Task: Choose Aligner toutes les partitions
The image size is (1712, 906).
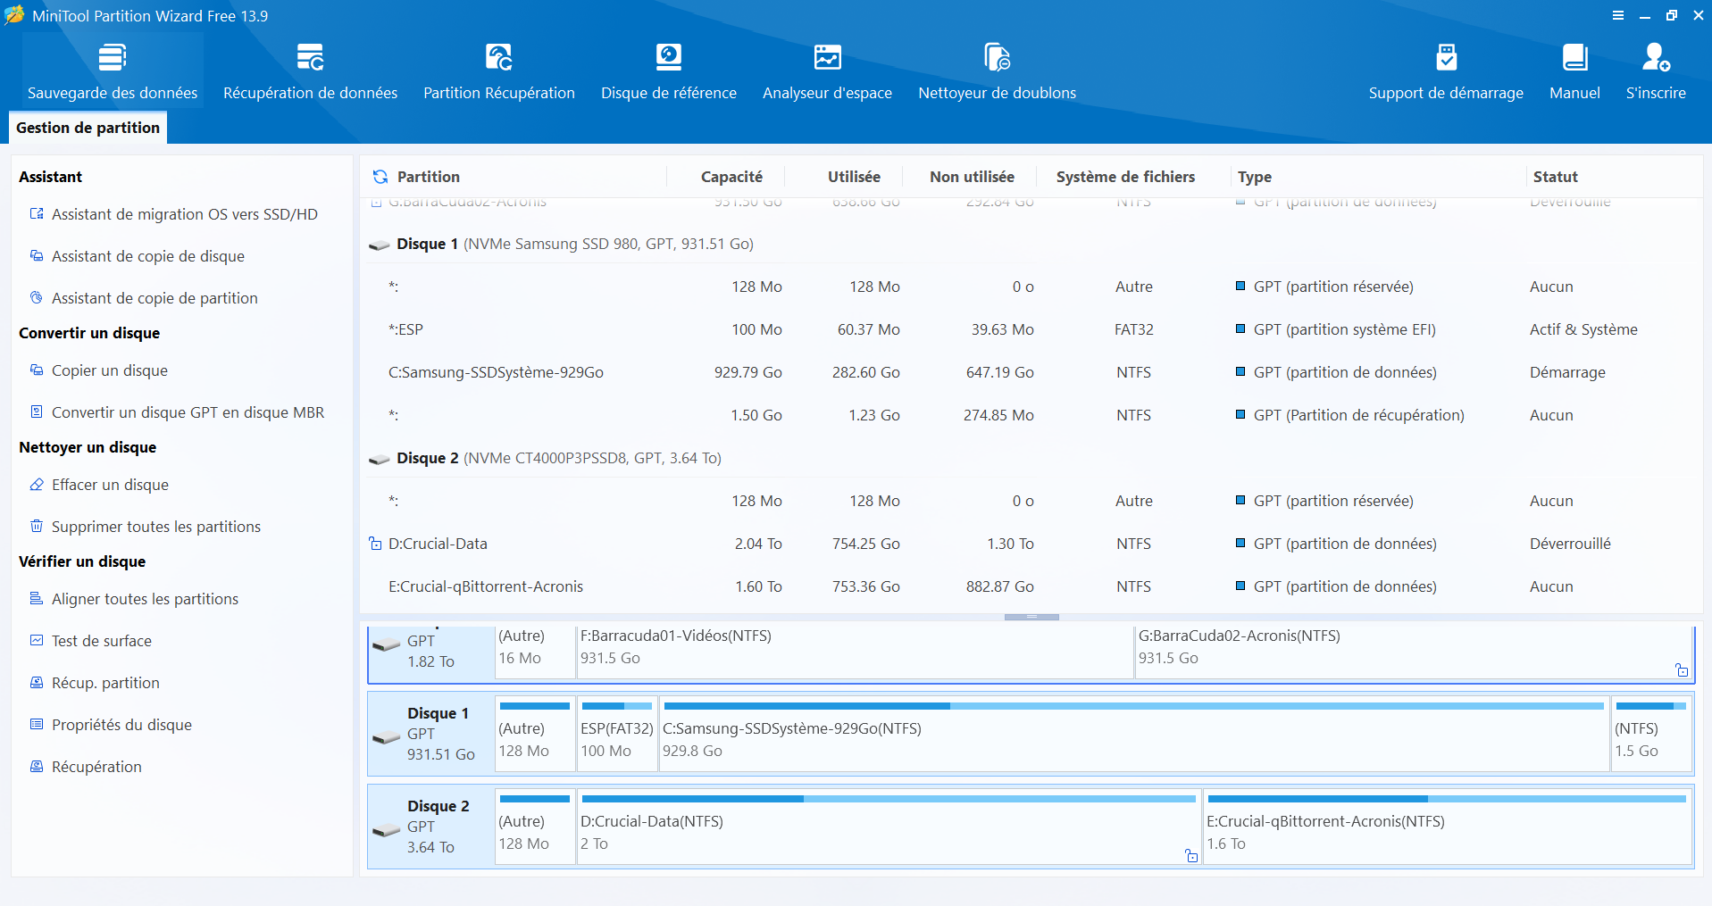Action: pyautogui.click(x=135, y=599)
